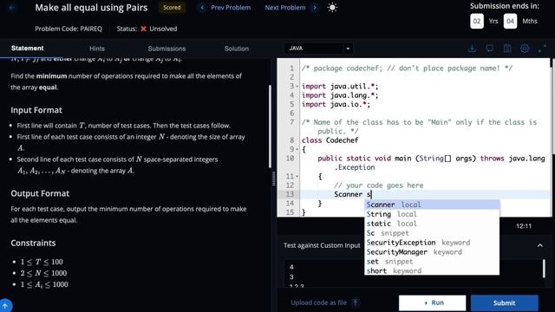Click the 'Constraints' heading

pos(33,243)
